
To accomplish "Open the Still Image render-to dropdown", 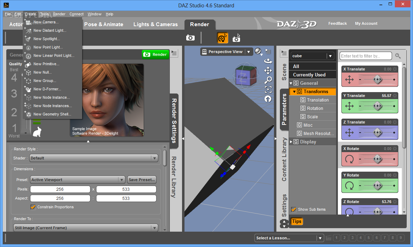I will click(x=86, y=228).
